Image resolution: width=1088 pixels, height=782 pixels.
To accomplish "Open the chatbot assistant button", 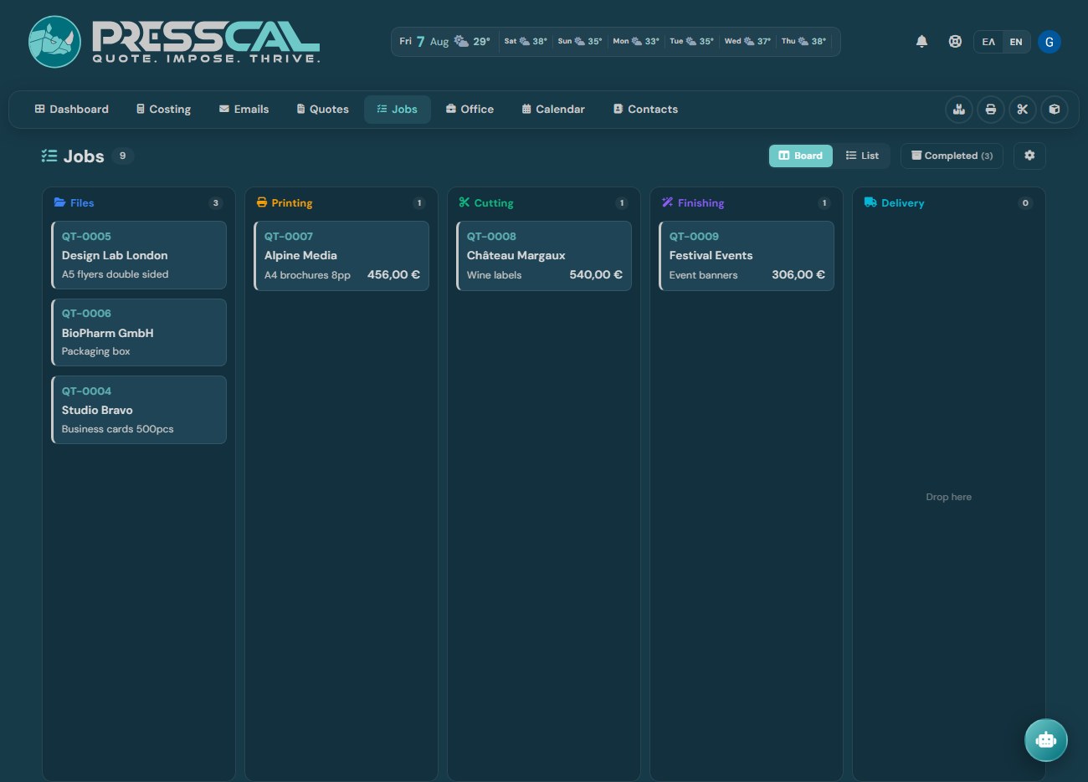I will click(x=1046, y=740).
